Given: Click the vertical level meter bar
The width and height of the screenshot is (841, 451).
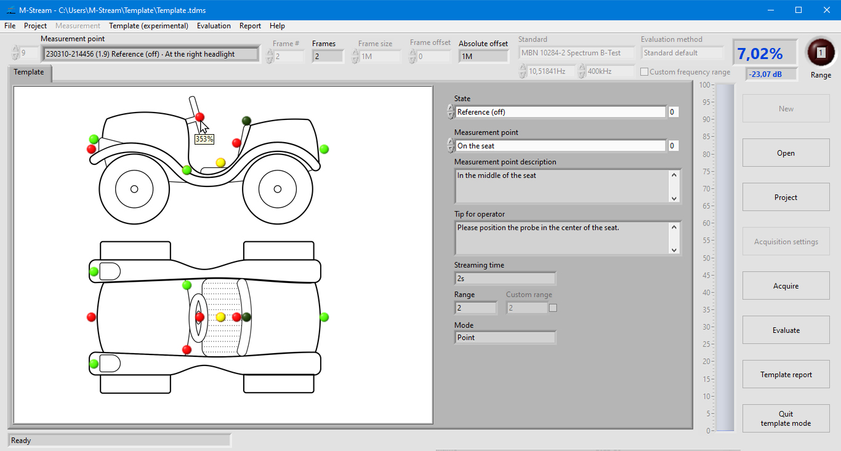Looking at the screenshot, I should tap(725, 257).
